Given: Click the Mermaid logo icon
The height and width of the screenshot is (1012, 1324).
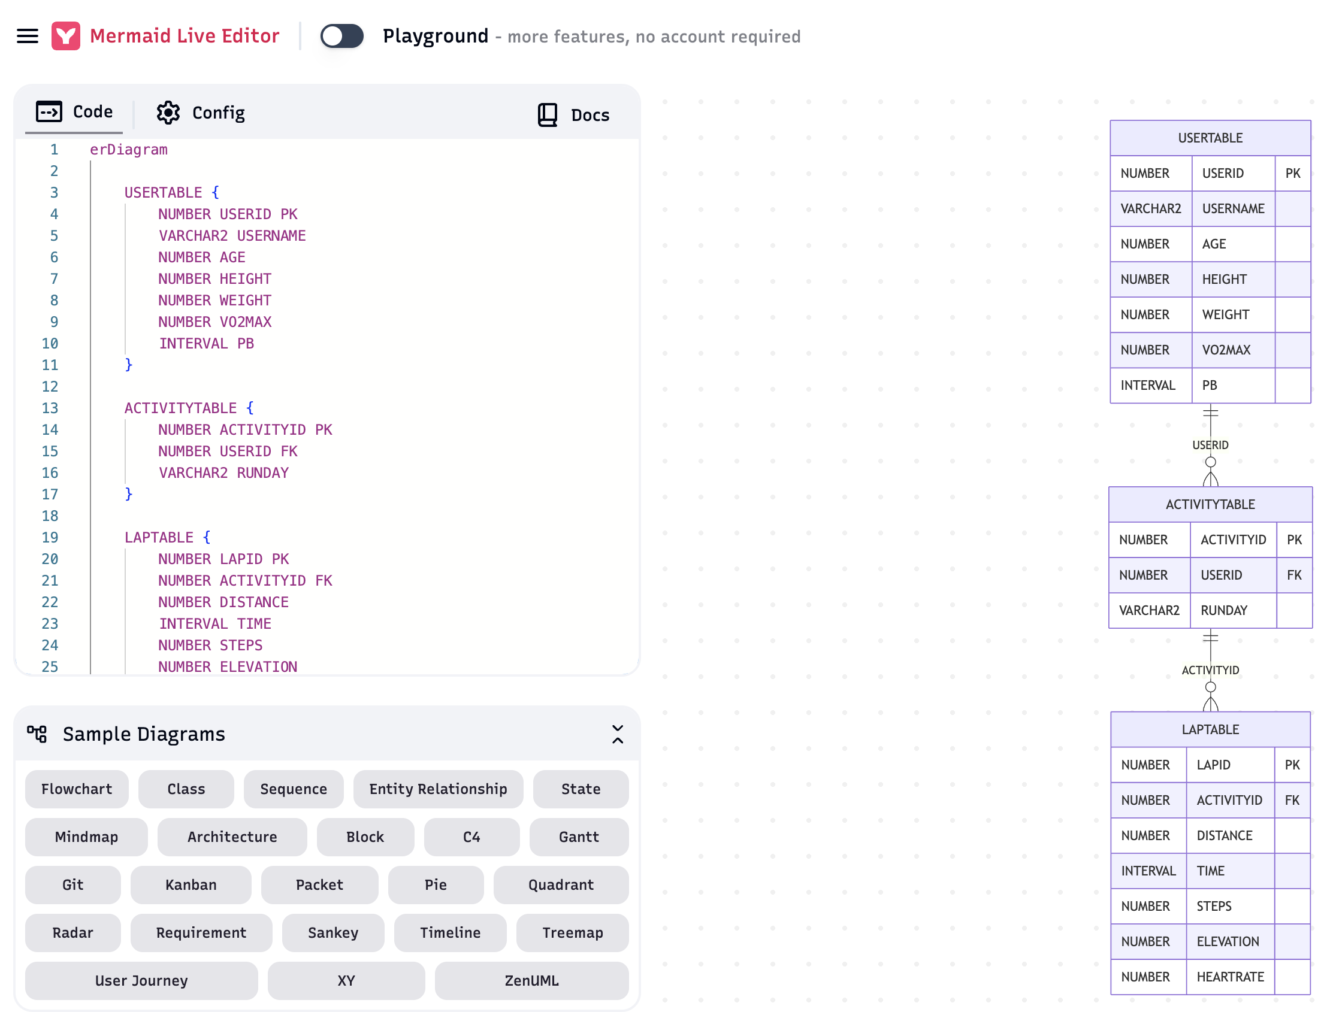Looking at the screenshot, I should pyautogui.click(x=66, y=36).
